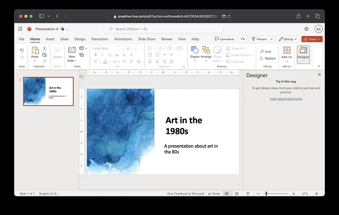
Task: Expand the Editing mode dropdown
Action: pos(288,39)
